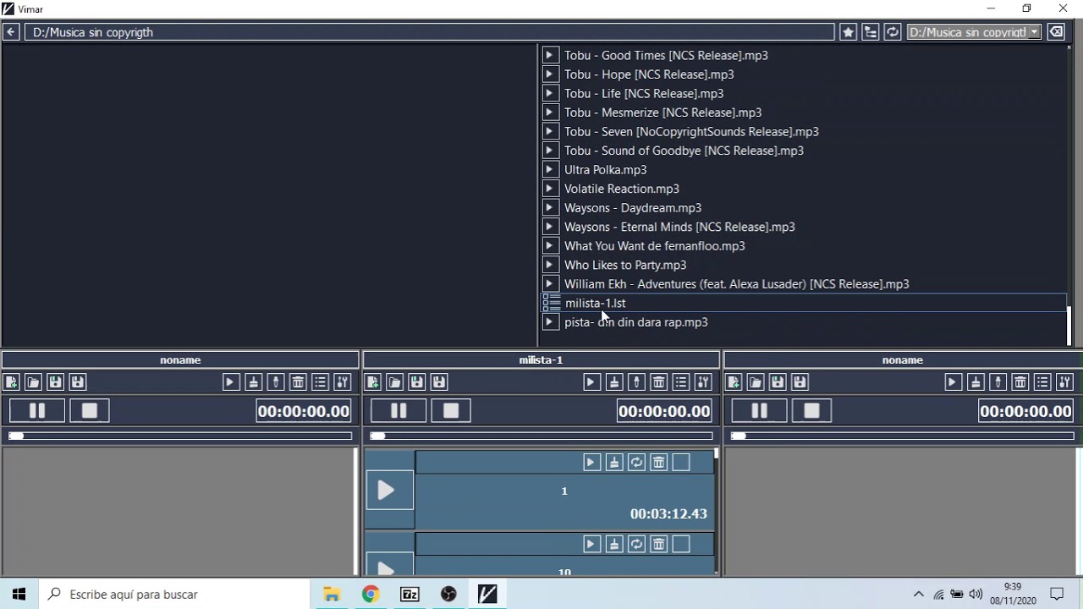Click trash icon in milista-1 deck toolbar
The height and width of the screenshot is (609, 1083).
tap(659, 382)
